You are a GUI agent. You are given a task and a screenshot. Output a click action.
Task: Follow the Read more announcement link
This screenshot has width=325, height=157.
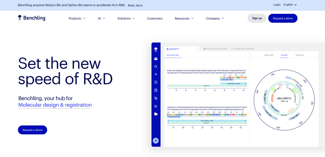coord(135,5)
